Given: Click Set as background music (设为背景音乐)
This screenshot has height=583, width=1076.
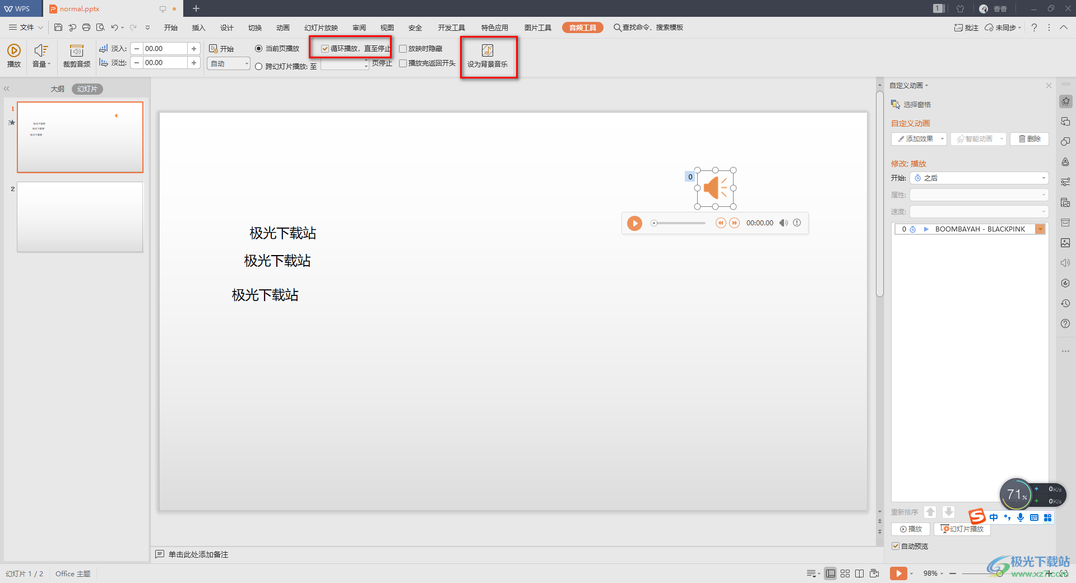Looking at the screenshot, I should [x=488, y=57].
